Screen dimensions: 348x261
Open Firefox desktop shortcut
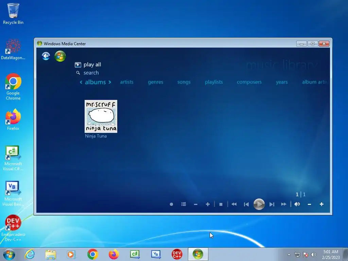13,120
